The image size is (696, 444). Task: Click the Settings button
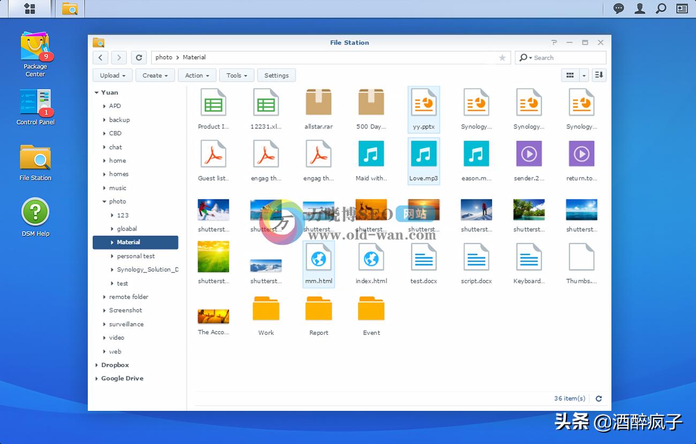276,75
